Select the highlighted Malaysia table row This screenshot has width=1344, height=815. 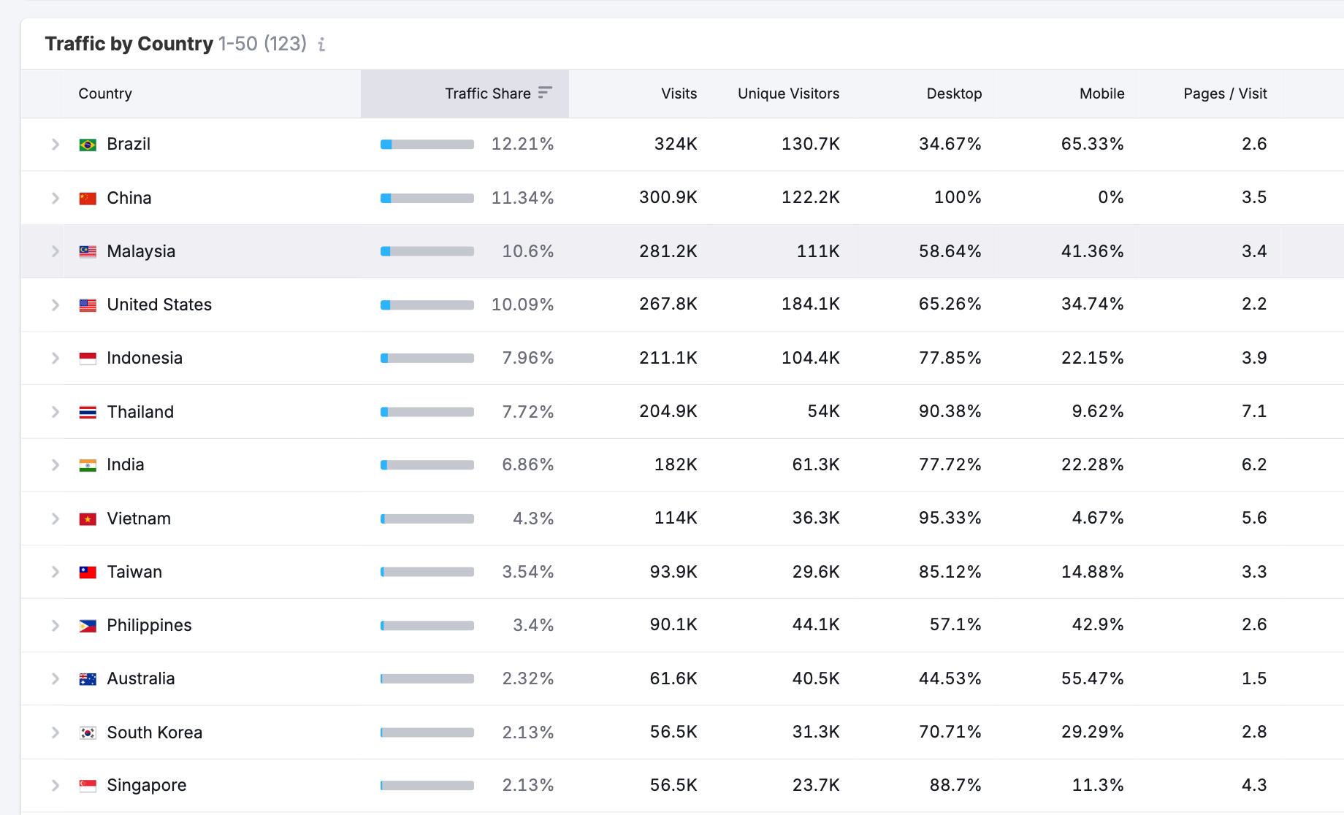(x=657, y=250)
